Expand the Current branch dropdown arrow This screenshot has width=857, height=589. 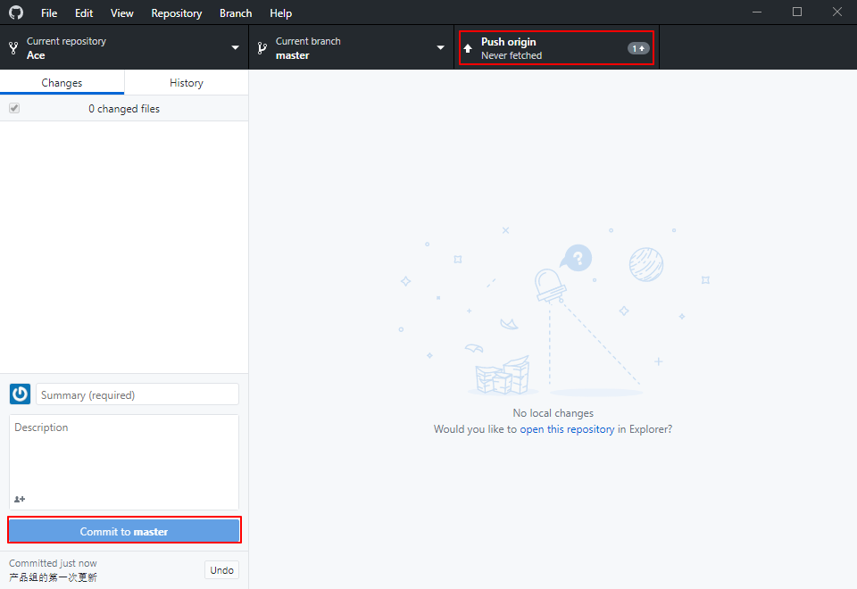tap(440, 48)
